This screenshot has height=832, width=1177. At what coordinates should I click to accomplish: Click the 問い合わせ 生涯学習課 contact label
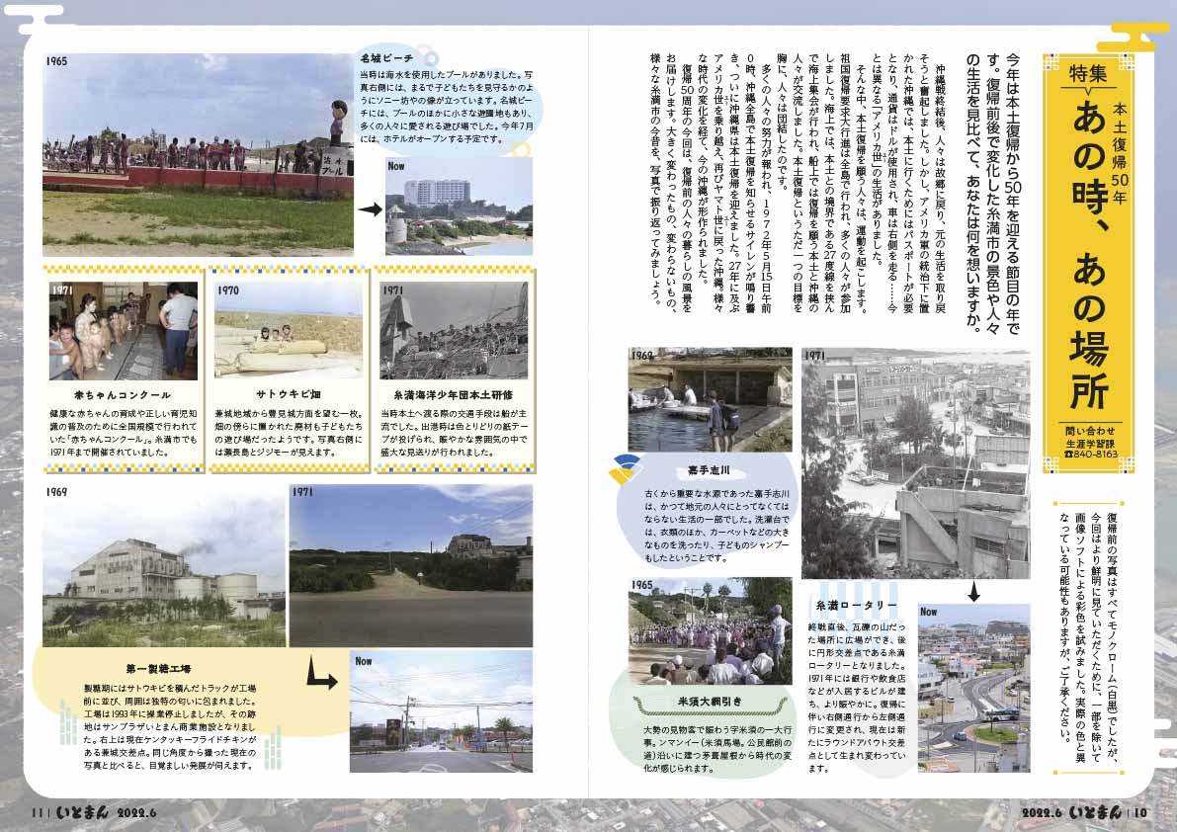point(1090,438)
